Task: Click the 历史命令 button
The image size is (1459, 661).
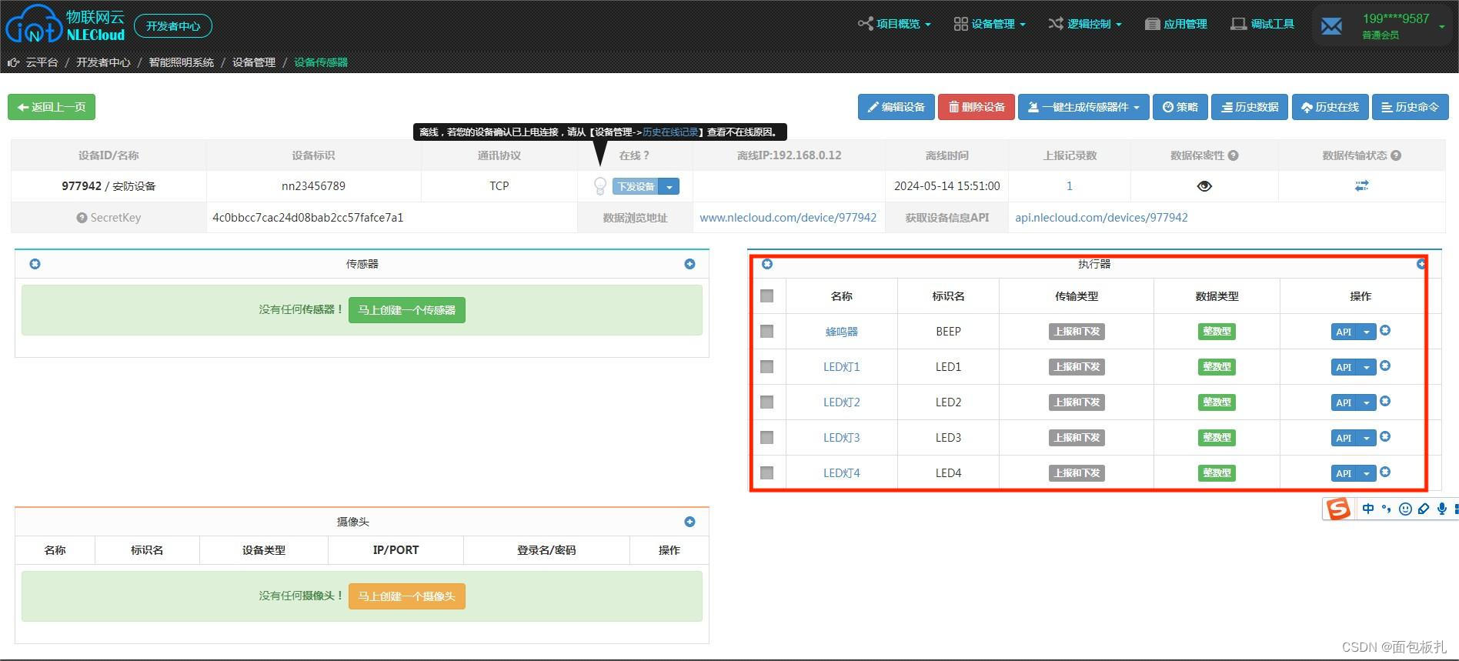Action: click(1410, 107)
